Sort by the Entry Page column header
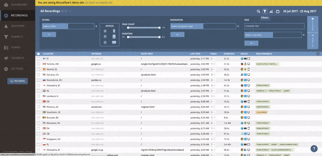Viewport: 322px width, 156px height. point(147,54)
